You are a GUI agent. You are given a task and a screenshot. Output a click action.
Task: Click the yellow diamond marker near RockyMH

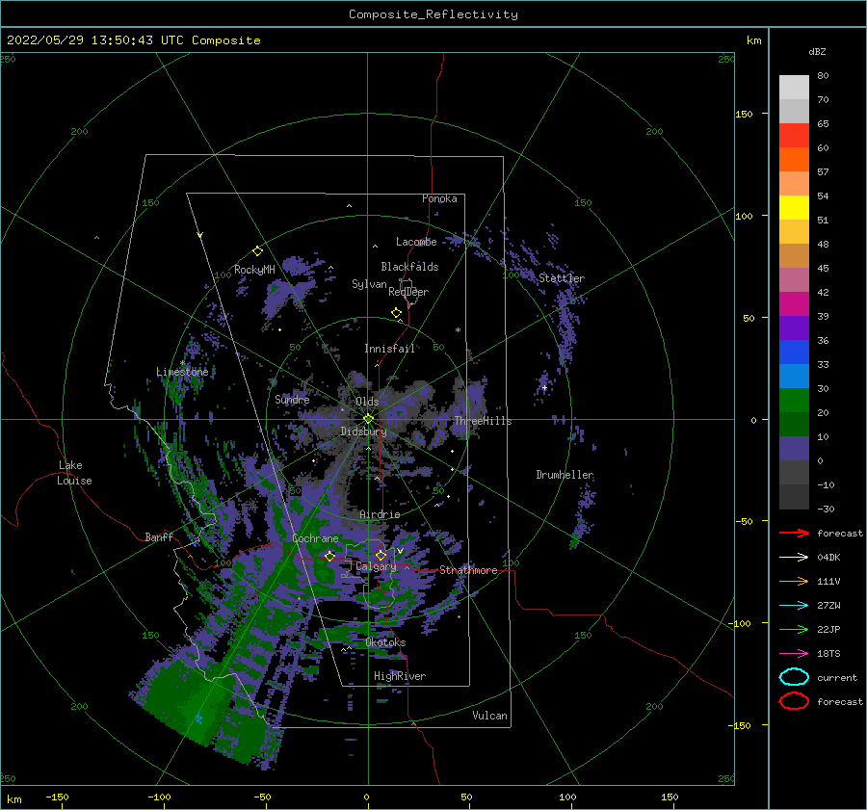(257, 251)
